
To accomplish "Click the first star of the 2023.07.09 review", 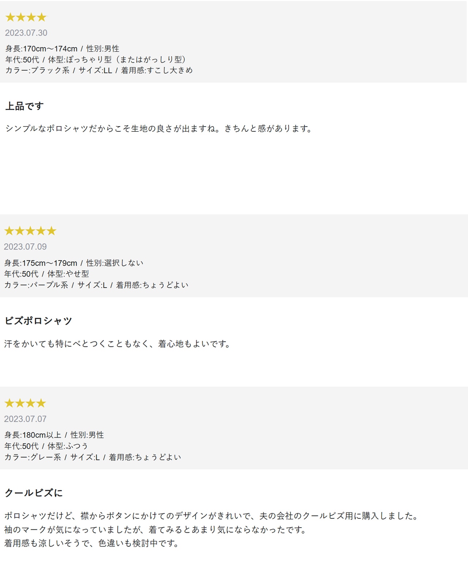I will [x=9, y=231].
